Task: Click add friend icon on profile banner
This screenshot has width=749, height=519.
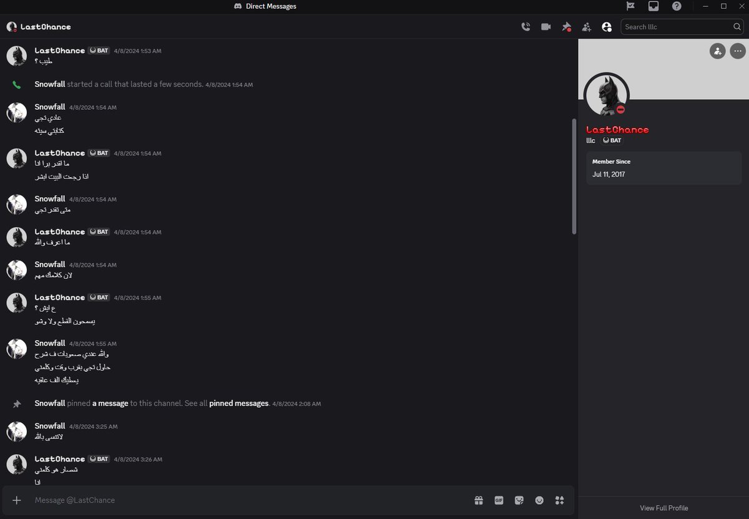Action: pos(717,51)
